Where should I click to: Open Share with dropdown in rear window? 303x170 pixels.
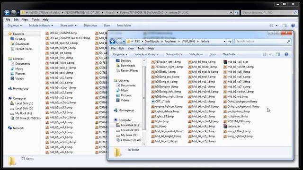[x=68, y=25]
